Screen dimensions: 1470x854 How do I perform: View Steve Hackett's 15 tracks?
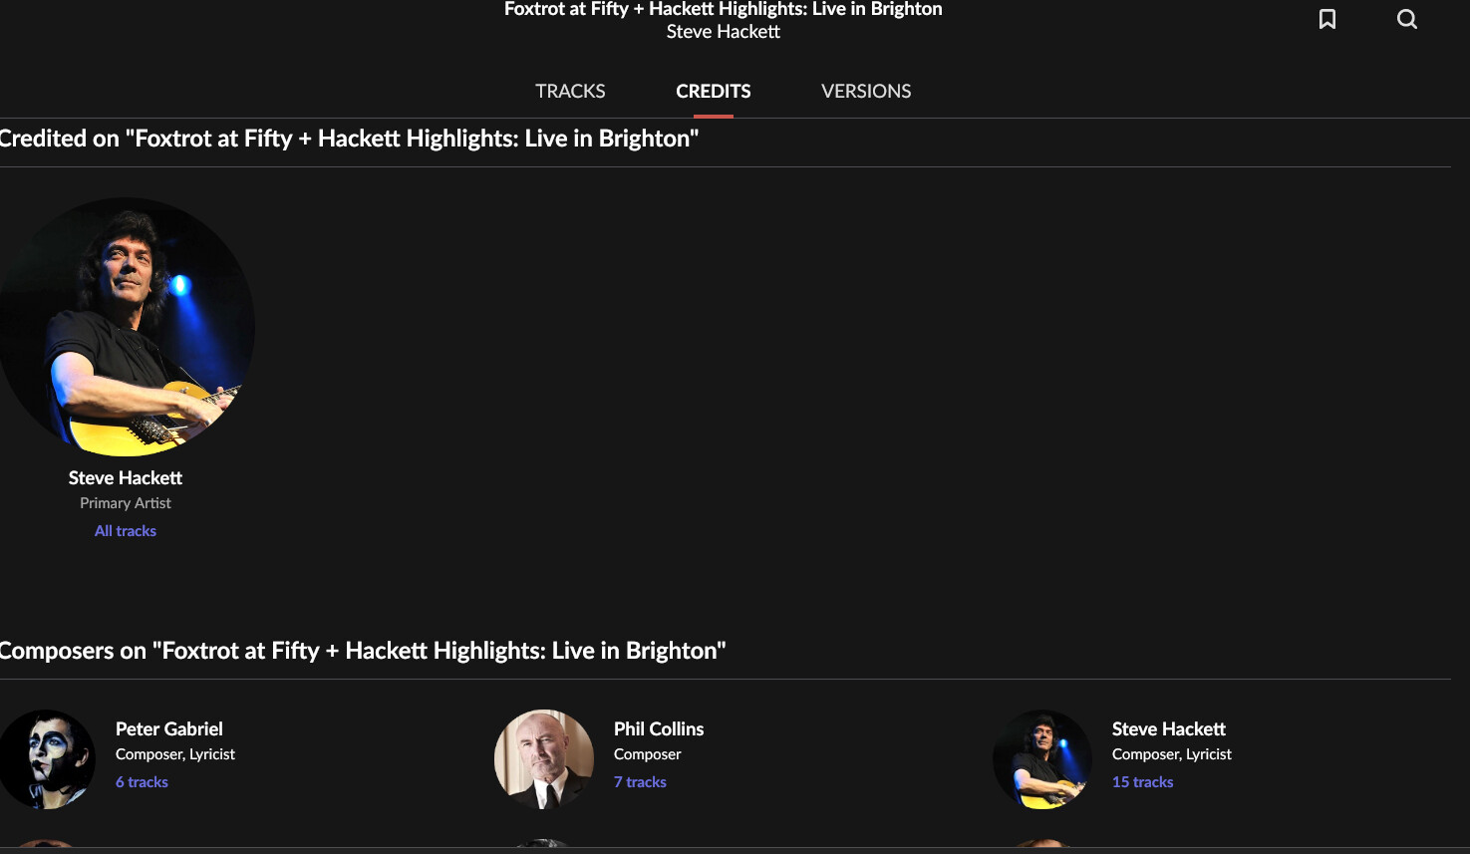(1143, 782)
